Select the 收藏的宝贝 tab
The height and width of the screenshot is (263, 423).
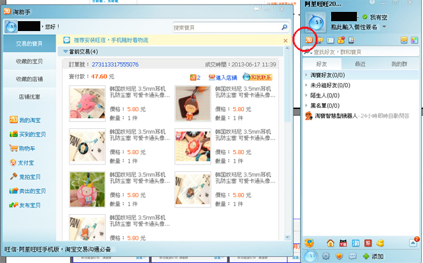(29, 61)
